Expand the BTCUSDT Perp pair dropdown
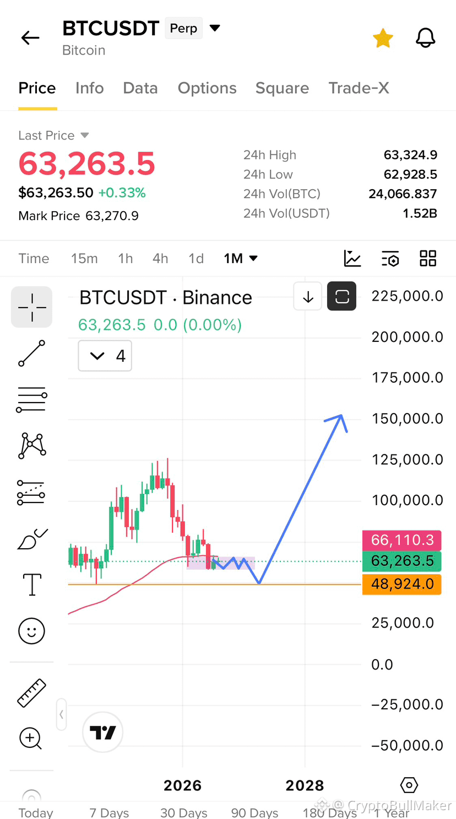Viewport: 456px width, 819px height. coord(215,28)
